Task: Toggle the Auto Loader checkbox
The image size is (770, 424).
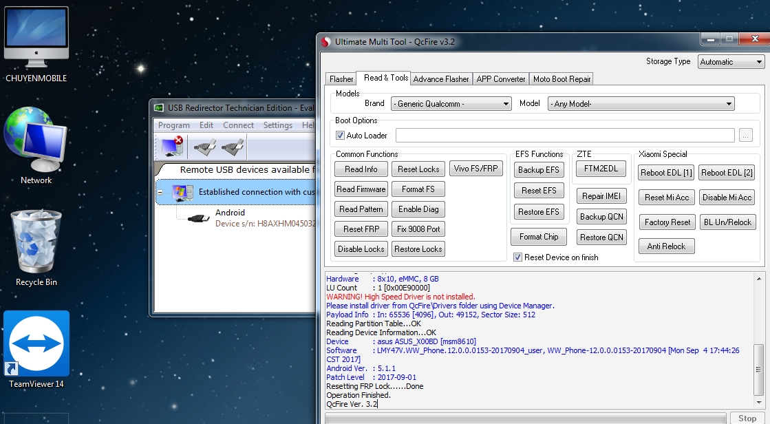Action: tap(340, 135)
